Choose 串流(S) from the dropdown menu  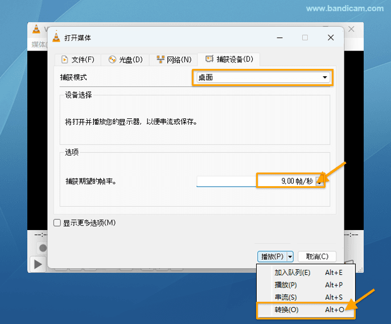(x=306, y=297)
